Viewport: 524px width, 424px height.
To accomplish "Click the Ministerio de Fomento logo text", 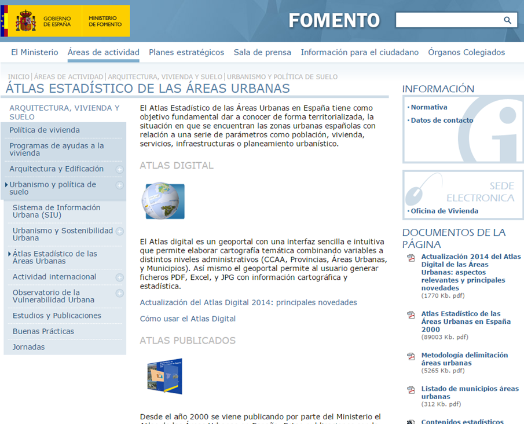I will [x=105, y=21].
